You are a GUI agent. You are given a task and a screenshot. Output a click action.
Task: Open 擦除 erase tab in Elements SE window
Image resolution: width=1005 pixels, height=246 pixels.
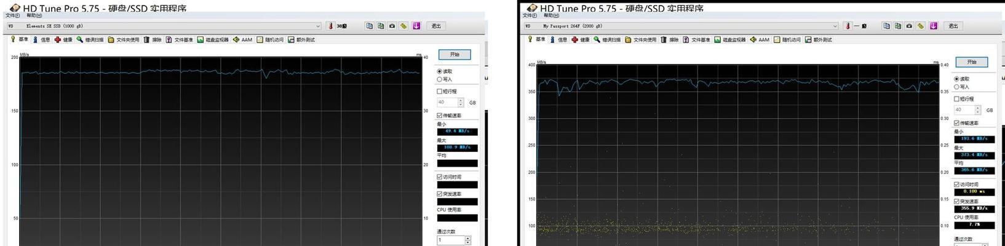[x=153, y=39]
